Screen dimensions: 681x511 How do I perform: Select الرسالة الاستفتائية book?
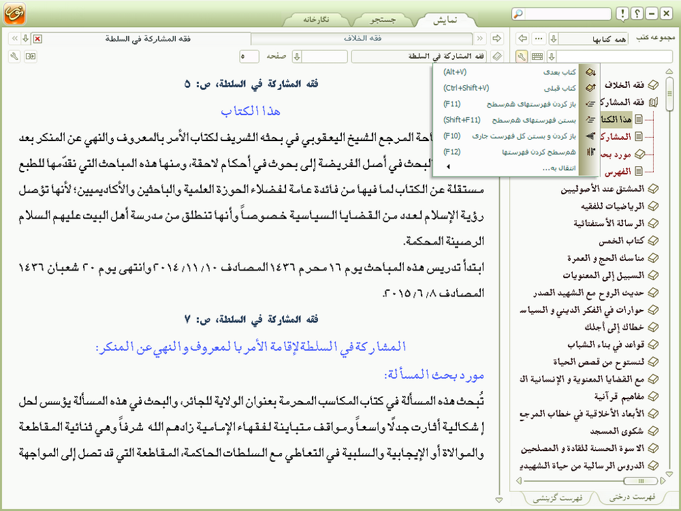pos(609,223)
